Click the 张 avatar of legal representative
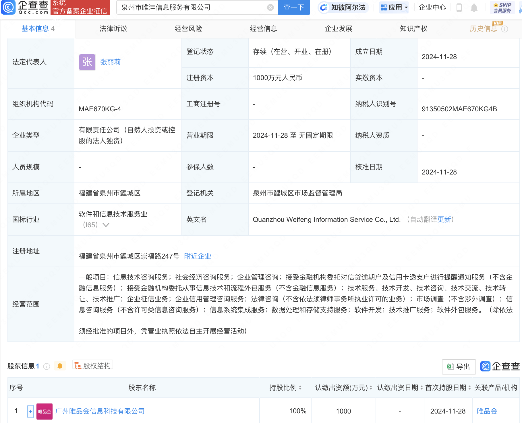522x423 pixels. [x=87, y=62]
